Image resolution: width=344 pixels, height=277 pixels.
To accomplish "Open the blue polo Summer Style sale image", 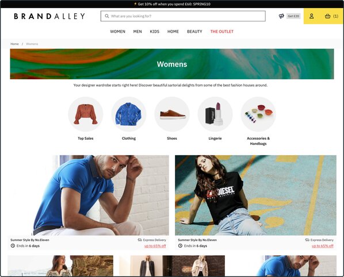I will point(89,195).
